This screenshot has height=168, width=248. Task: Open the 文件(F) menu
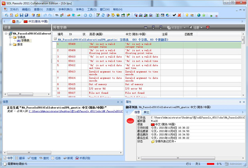[14, 10]
